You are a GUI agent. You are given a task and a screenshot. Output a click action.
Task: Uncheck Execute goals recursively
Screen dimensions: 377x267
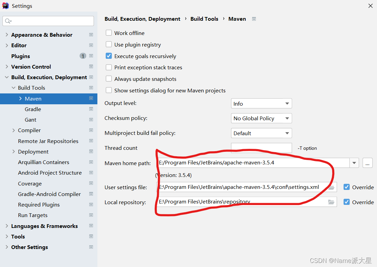click(x=109, y=56)
